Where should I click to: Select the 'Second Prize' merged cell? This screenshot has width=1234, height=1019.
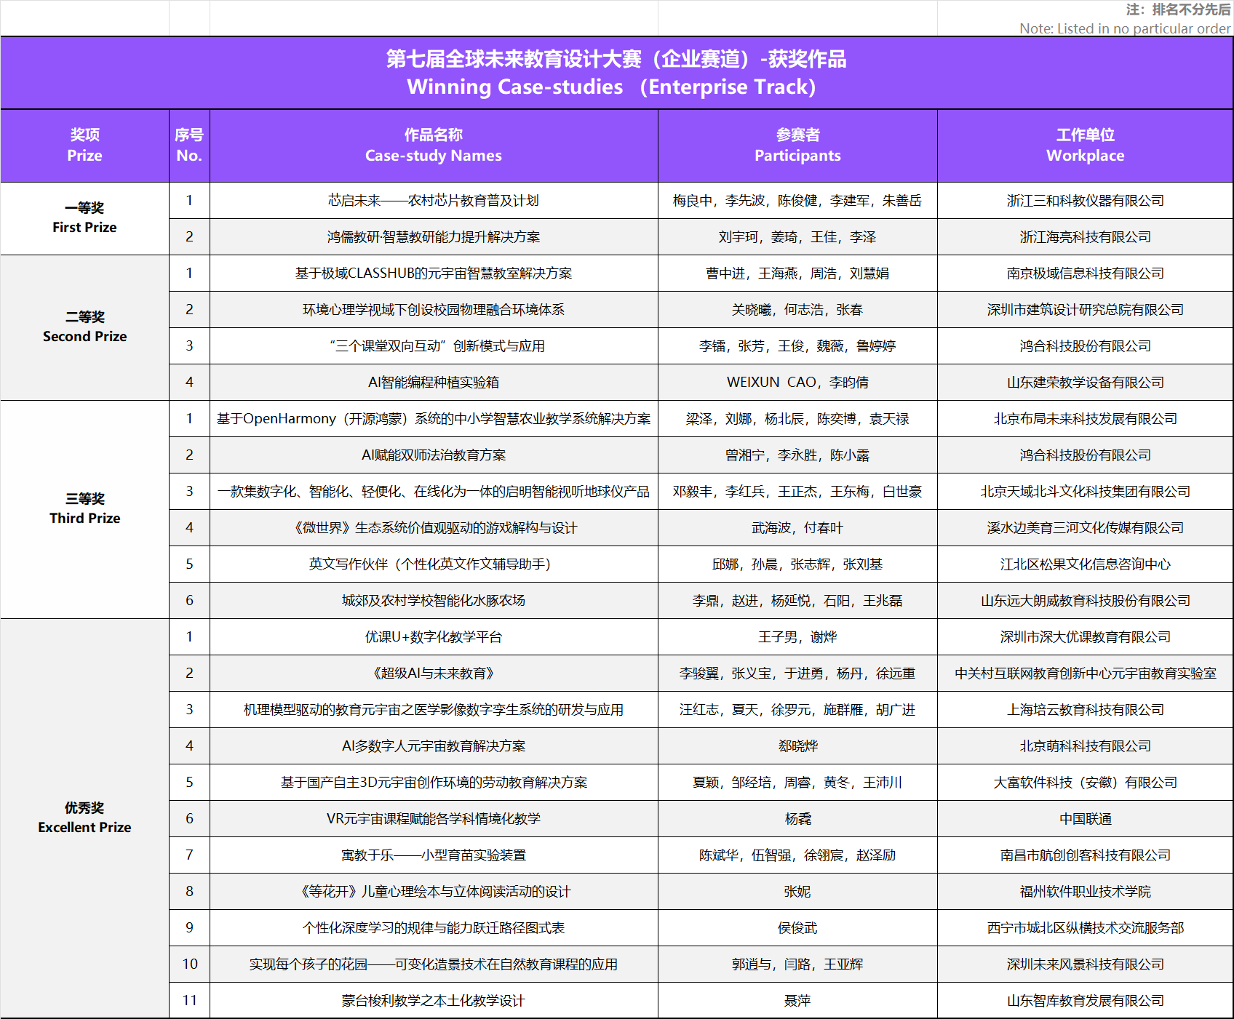pos(84,327)
